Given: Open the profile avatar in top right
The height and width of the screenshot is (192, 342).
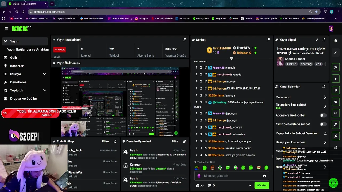Looking at the screenshot, I should [x=331, y=29].
